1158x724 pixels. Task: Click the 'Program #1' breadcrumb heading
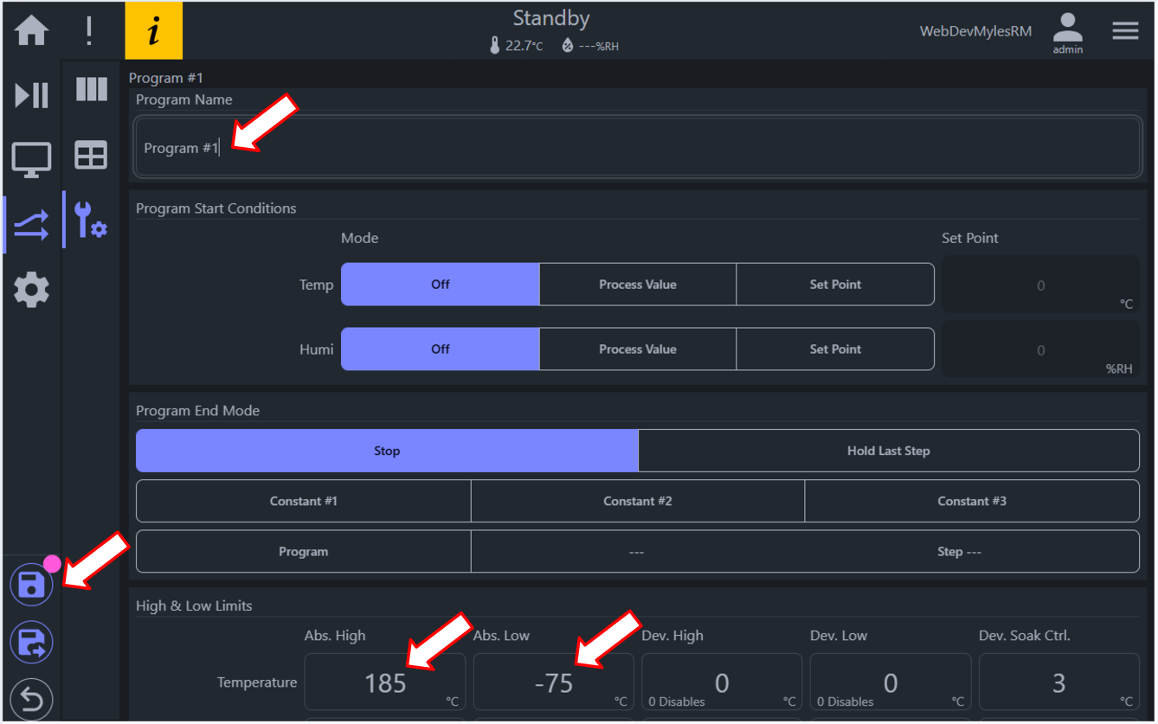coord(166,78)
